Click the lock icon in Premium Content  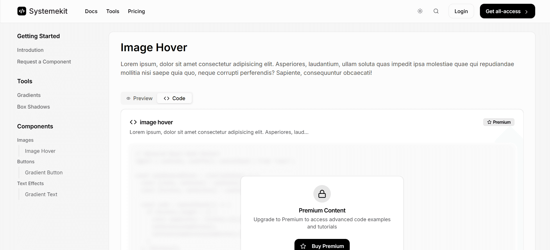(322, 194)
